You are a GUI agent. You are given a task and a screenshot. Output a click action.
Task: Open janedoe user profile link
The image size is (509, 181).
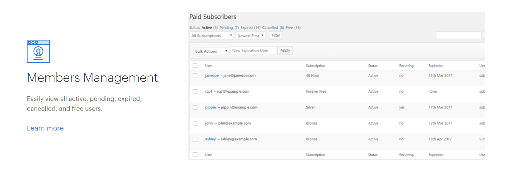coord(212,76)
